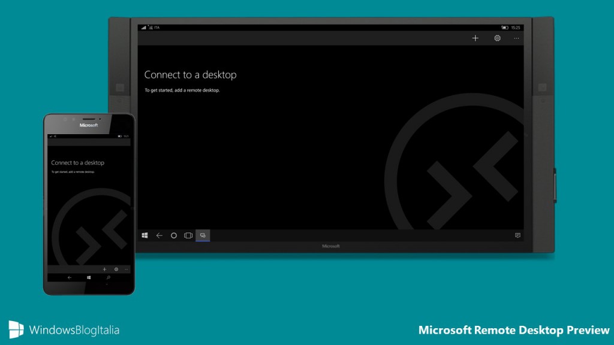
Task: Click the 'Connect to a desktop' heading
Action: pos(190,75)
